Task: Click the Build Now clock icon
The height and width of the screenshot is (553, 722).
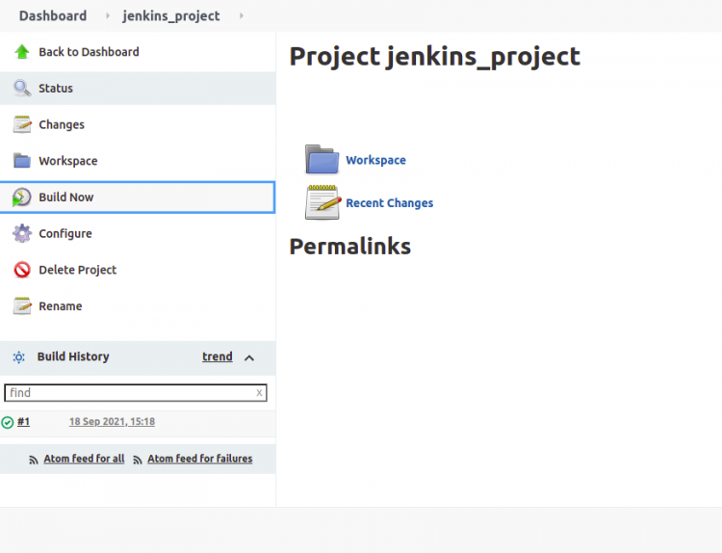Action: (x=21, y=197)
